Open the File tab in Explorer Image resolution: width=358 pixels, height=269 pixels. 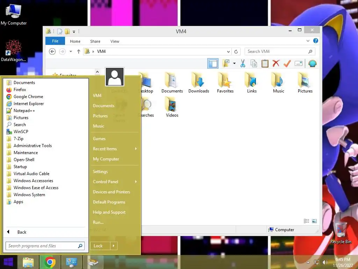tap(55, 41)
